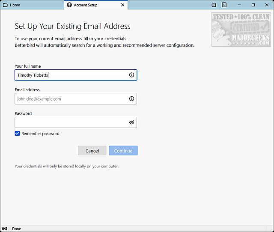Focus the Your full name field
Screen dimensions: 274x232
pos(71,75)
